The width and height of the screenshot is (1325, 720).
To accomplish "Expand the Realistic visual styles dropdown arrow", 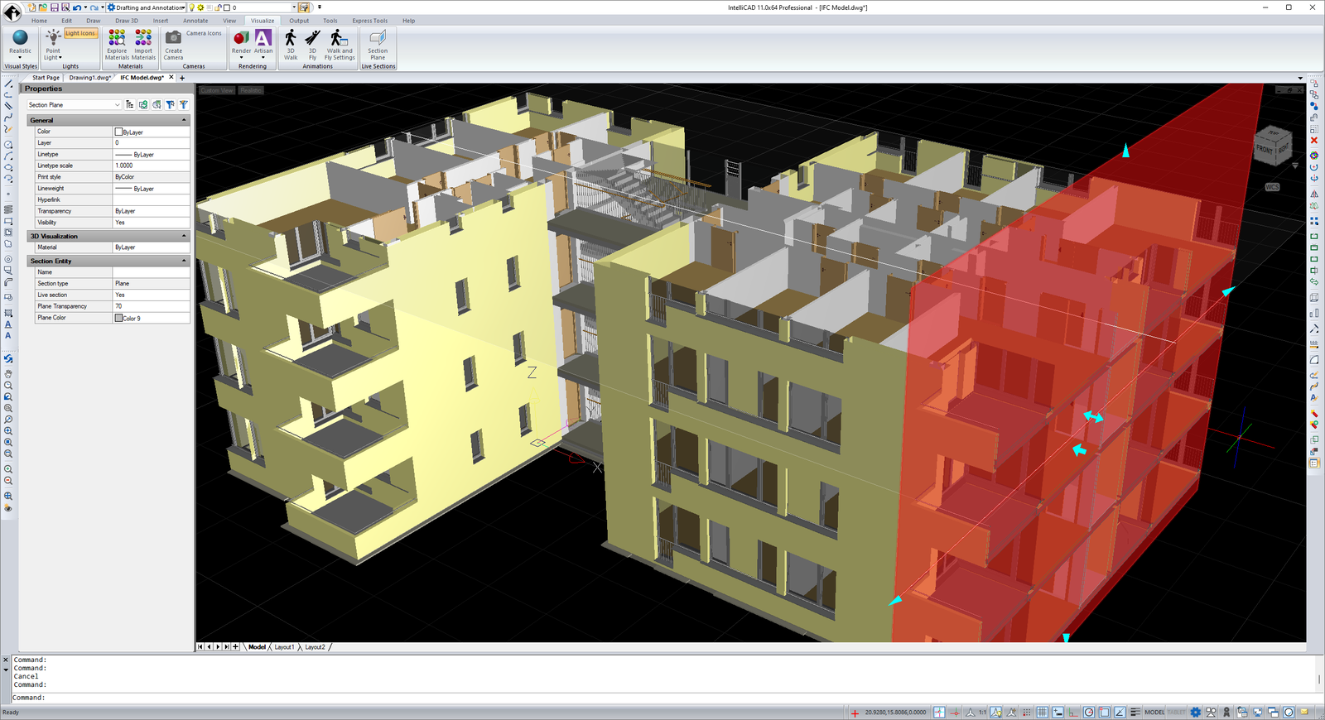I will click(21, 58).
